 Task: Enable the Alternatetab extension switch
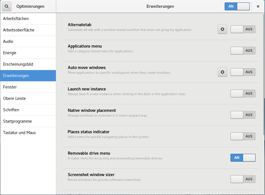click(x=243, y=29)
